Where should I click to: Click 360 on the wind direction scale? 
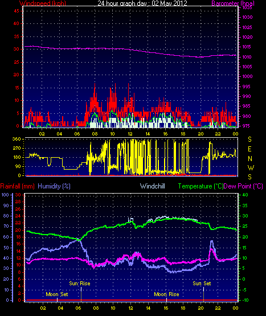coord(17,139)
